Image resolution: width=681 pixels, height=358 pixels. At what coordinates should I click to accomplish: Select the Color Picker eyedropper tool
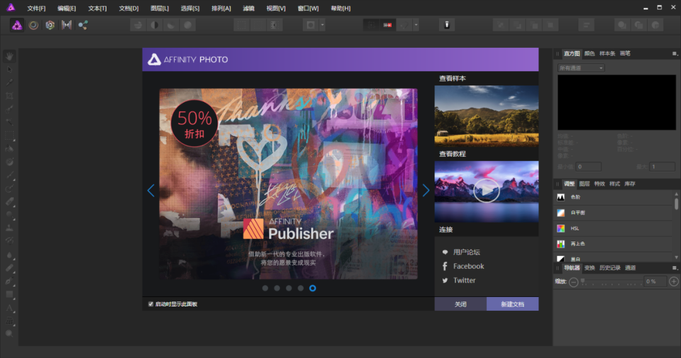coord(9,82)
